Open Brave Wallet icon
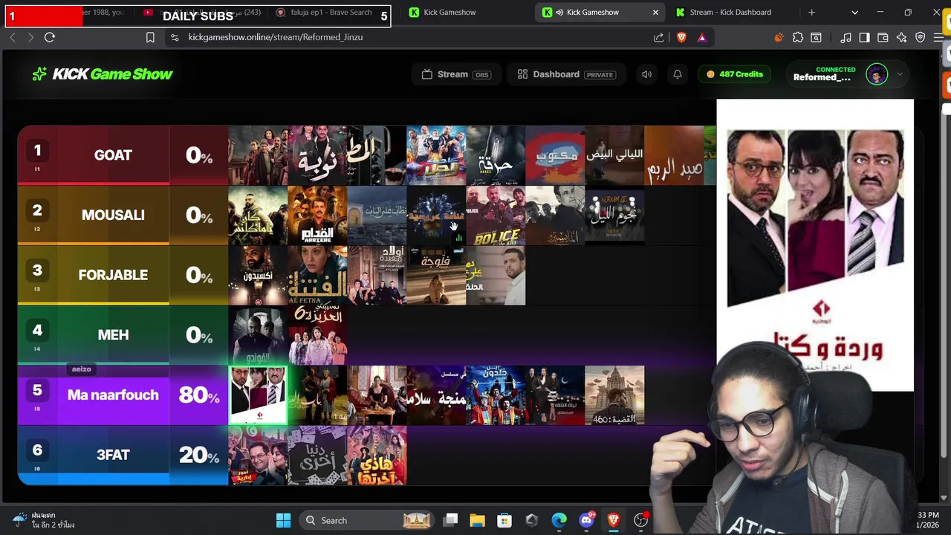The height and width of the screenshot is (535, 951). [883, 37]
